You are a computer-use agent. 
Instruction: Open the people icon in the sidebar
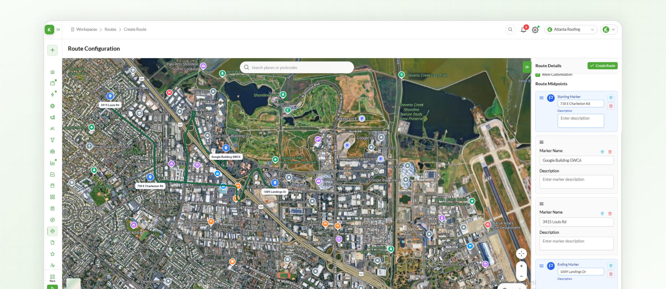click(52, 129)
